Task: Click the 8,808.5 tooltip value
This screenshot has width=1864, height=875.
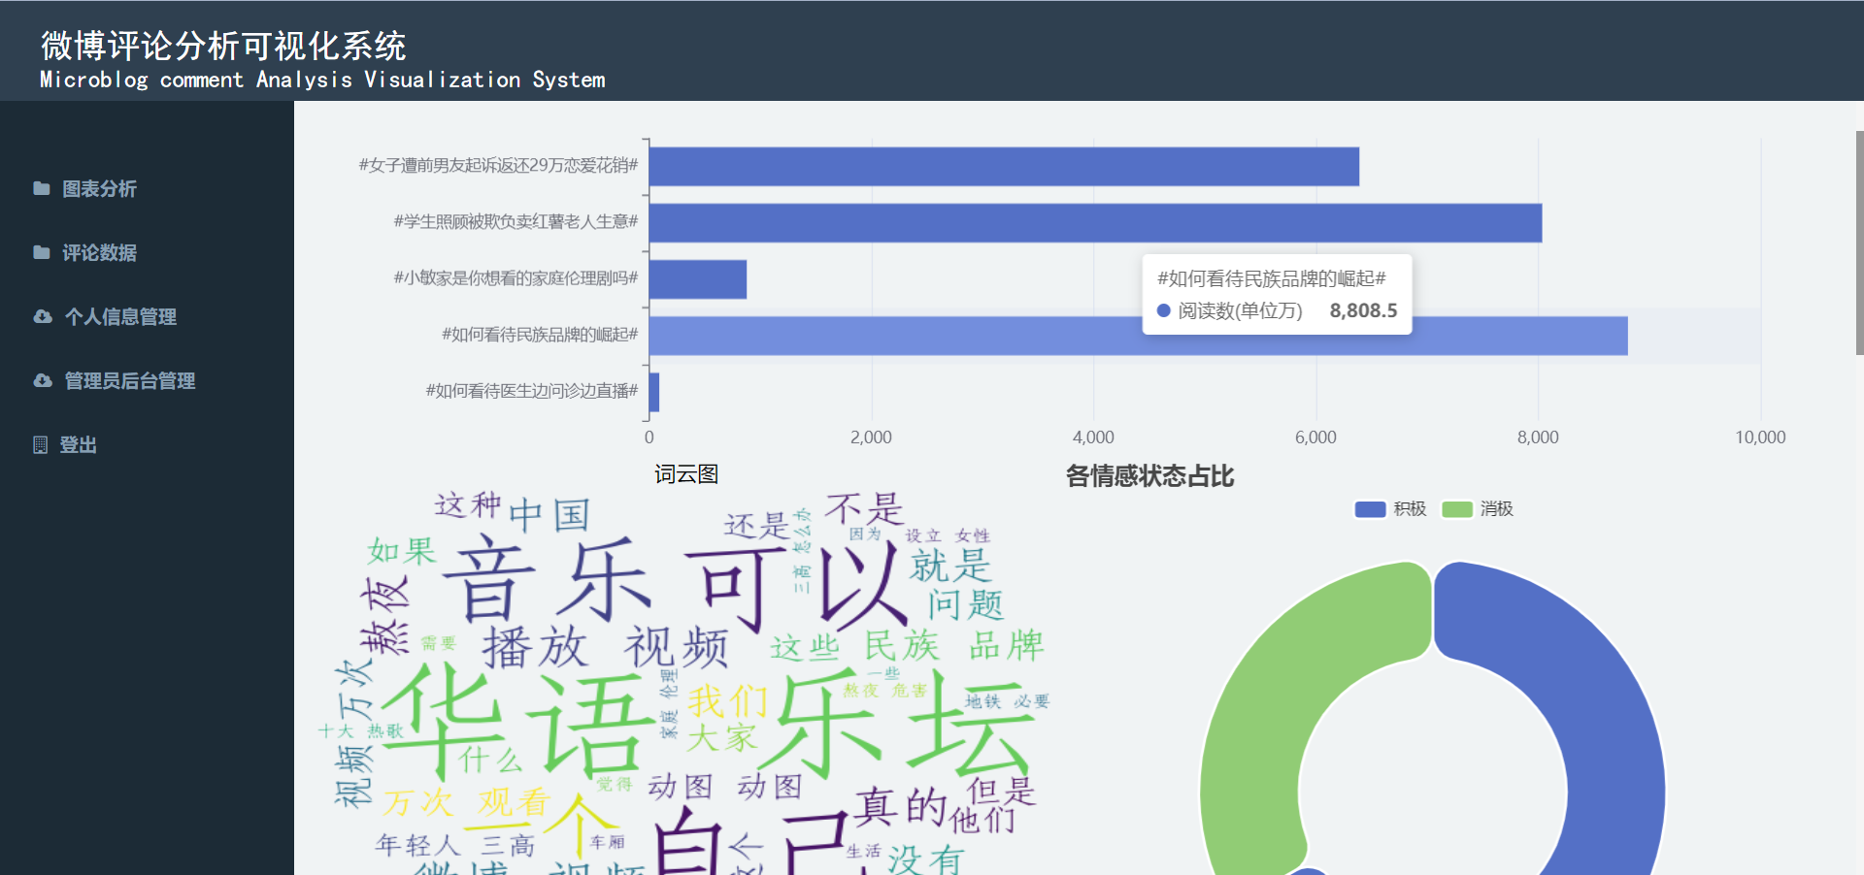Action: [x=1363, y=310]
